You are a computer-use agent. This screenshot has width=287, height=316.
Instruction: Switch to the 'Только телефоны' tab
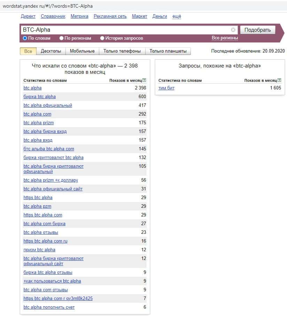(x=122, y=51)
